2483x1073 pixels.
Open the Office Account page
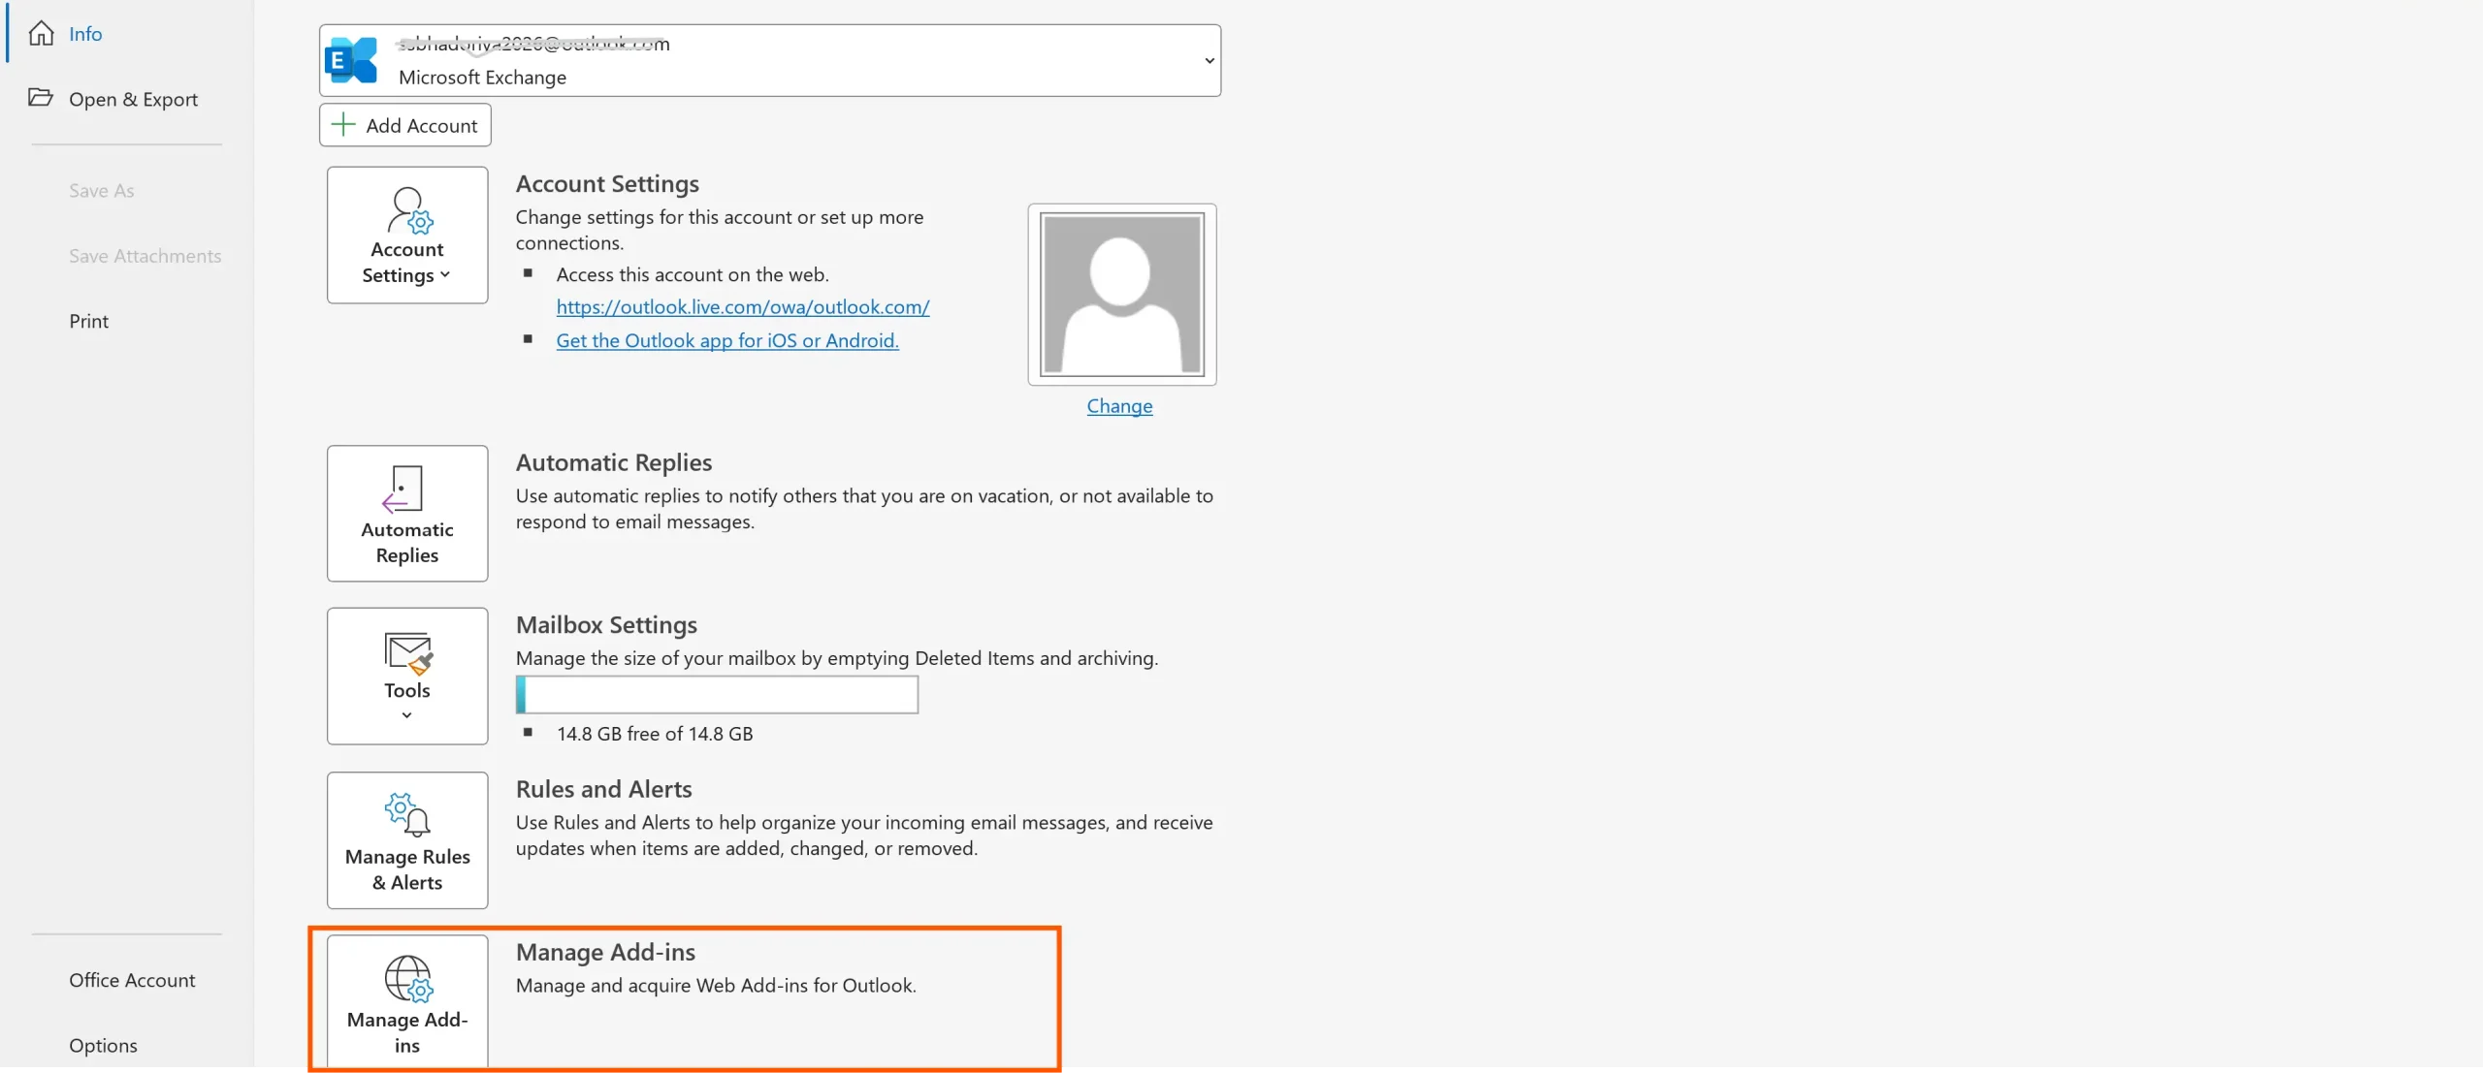click(x=132, y=980)
